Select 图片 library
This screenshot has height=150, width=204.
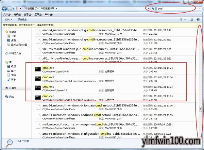(12, 71)
